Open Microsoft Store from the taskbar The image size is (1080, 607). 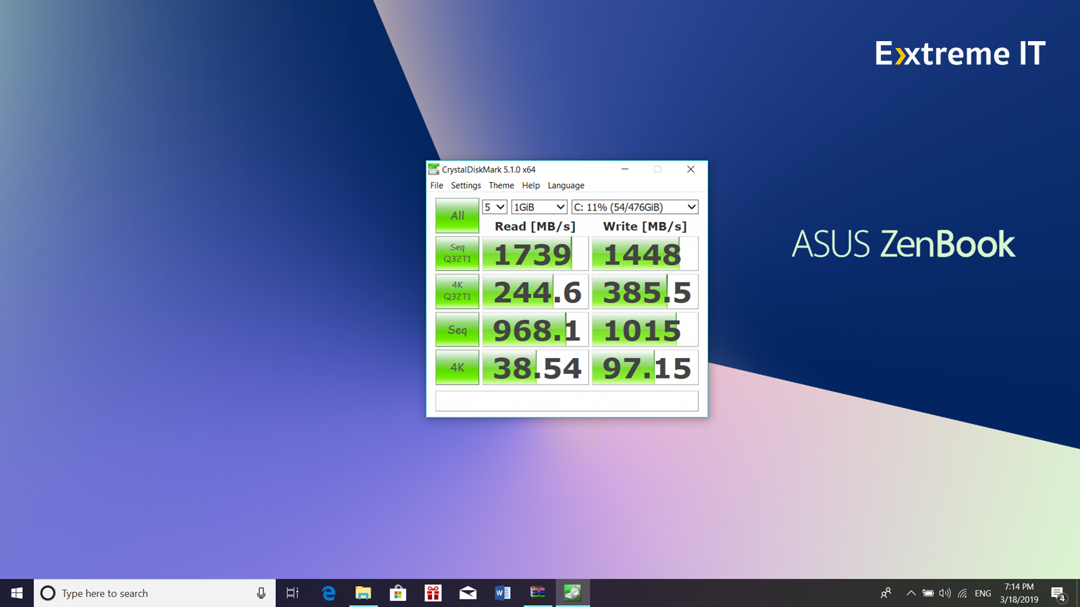tap(398, 593)
